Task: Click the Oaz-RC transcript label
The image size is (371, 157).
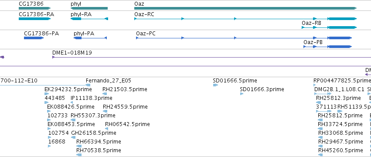Action: [x=144, y=14]
